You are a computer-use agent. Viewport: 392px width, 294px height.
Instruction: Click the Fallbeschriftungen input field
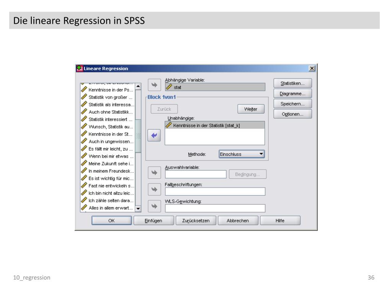[215, 191]
